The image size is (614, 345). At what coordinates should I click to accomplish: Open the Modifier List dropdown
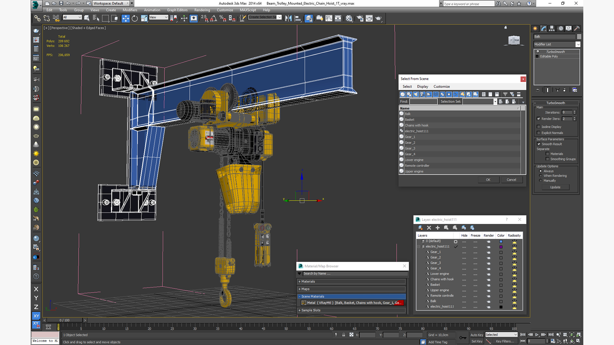557,44
